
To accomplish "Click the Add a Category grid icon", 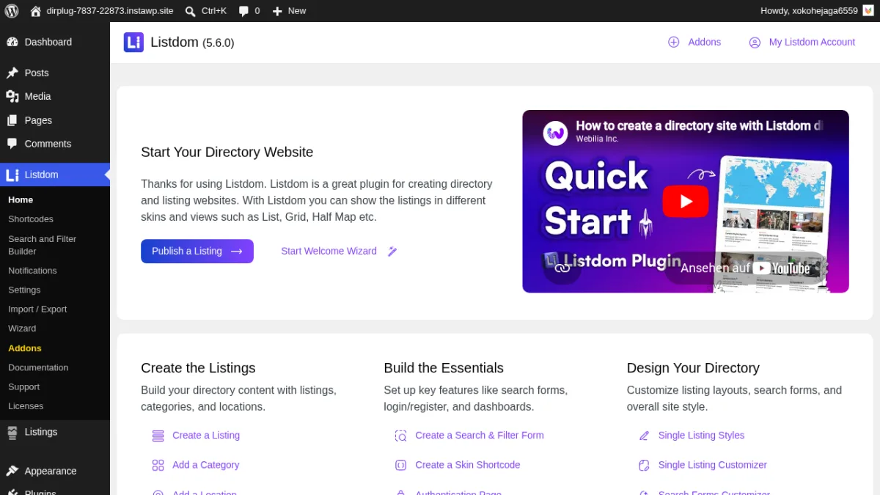I will [158, 465].
